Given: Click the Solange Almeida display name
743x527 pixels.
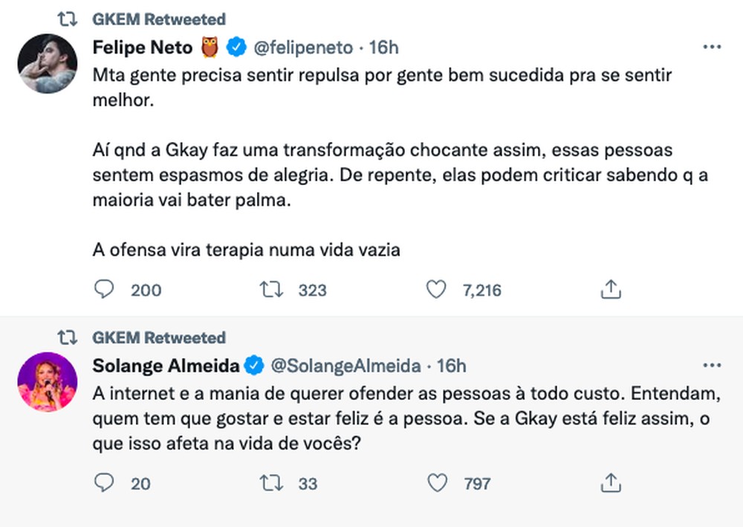Looking at the screenshot, I should coord(166,366).
